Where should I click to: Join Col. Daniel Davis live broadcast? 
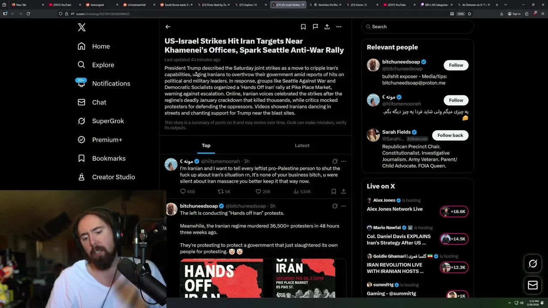coord(399,240)
